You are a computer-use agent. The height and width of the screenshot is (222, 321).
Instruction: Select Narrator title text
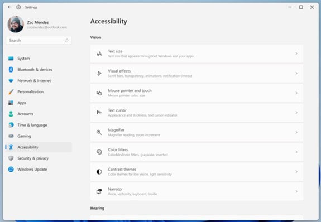115,189
